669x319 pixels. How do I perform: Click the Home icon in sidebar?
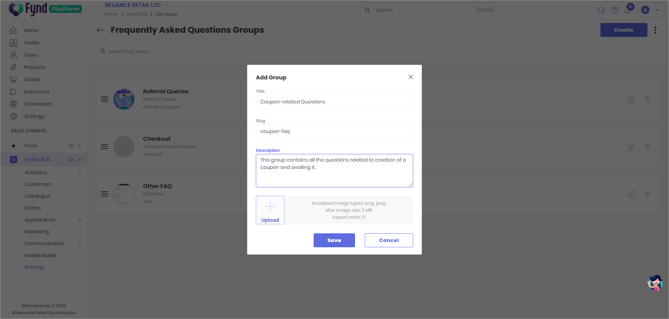tap(13, 30)
